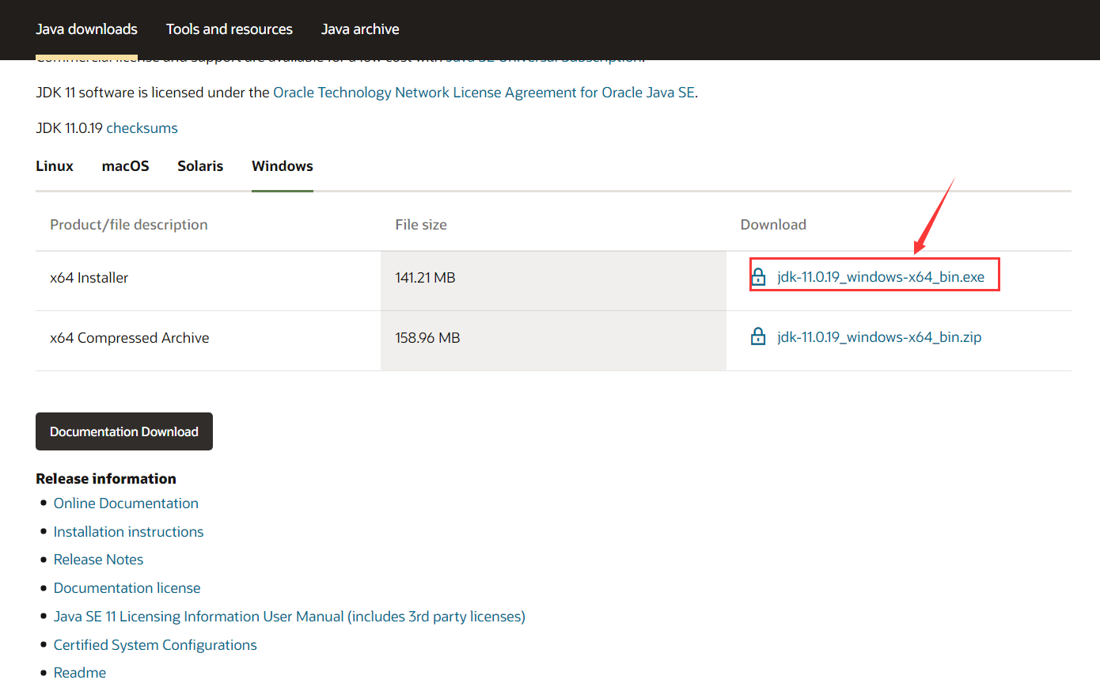Open the Oracle Technology Network License Agreement link
The width and height of the screenshot is (1100, 680).
point(484,92)
